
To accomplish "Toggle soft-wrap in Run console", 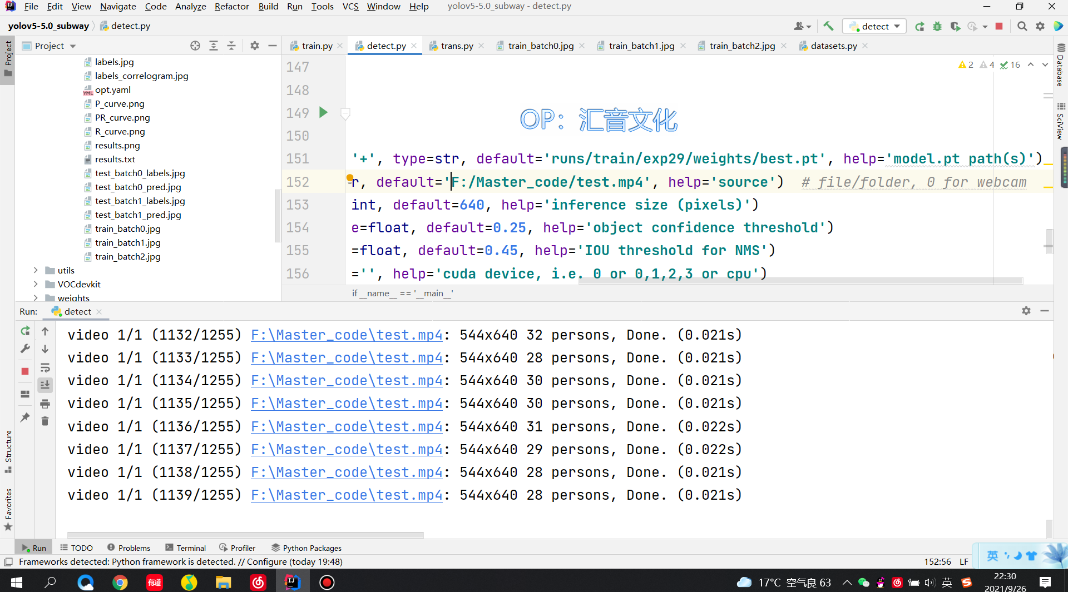I will (45, 367).
